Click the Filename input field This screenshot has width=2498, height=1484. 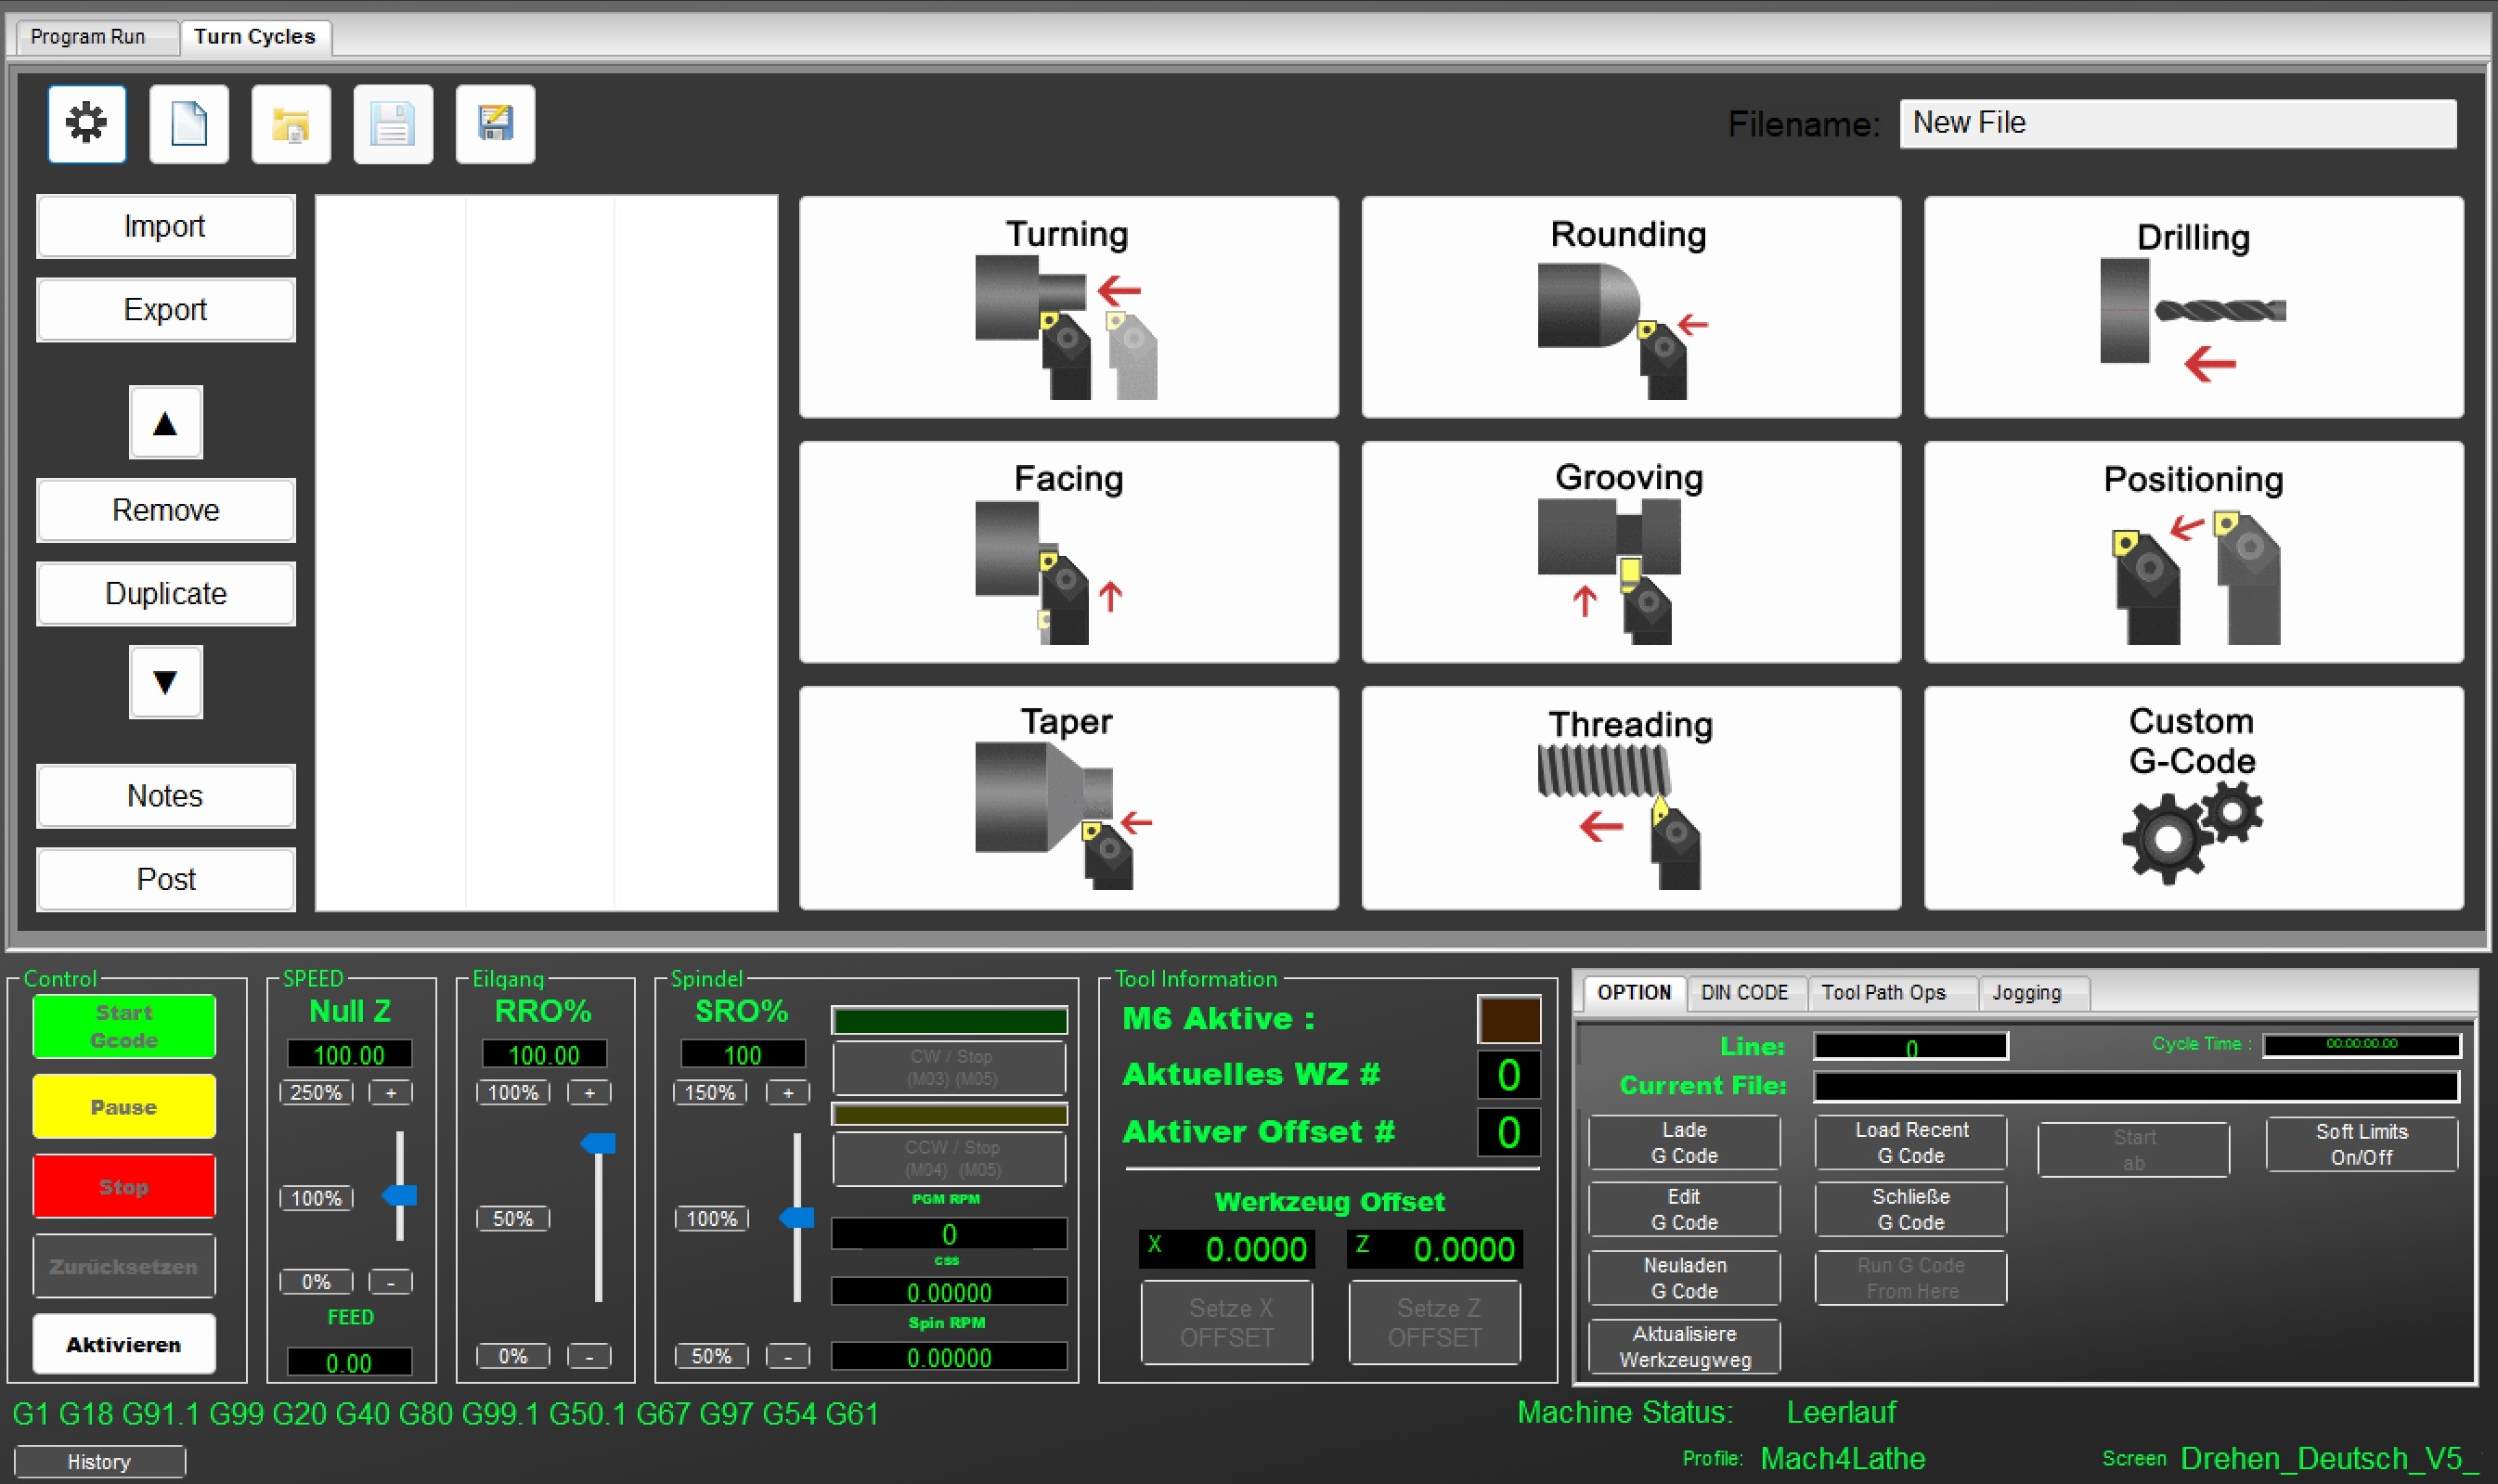(2178, 123)
